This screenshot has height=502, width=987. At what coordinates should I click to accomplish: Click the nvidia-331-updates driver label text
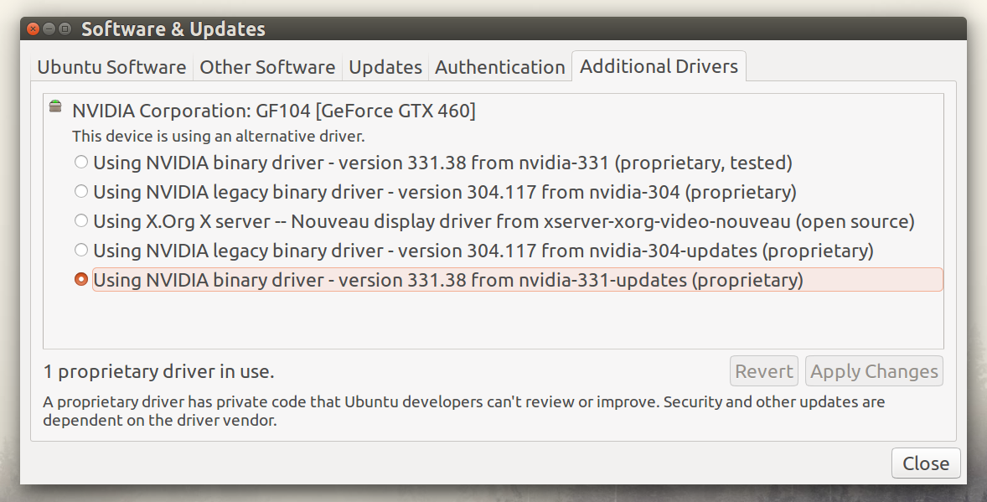click(448, 280)
